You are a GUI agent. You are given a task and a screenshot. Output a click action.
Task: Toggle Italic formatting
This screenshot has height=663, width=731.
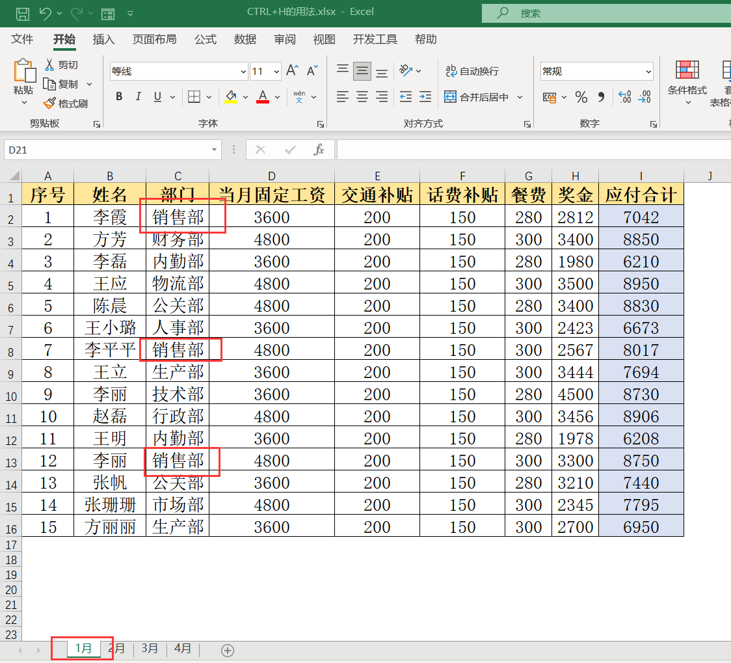click(x=138, y=96)
